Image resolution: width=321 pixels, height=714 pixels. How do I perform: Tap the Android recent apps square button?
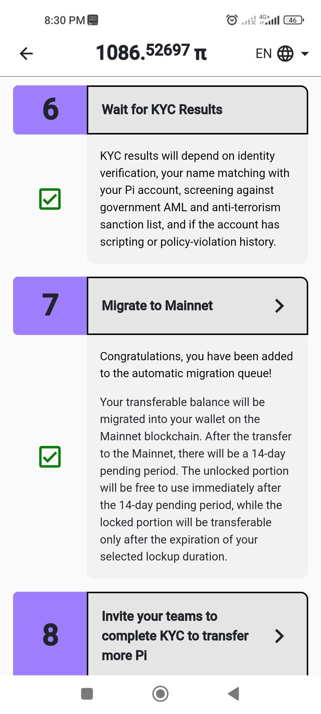pos(87,694)
